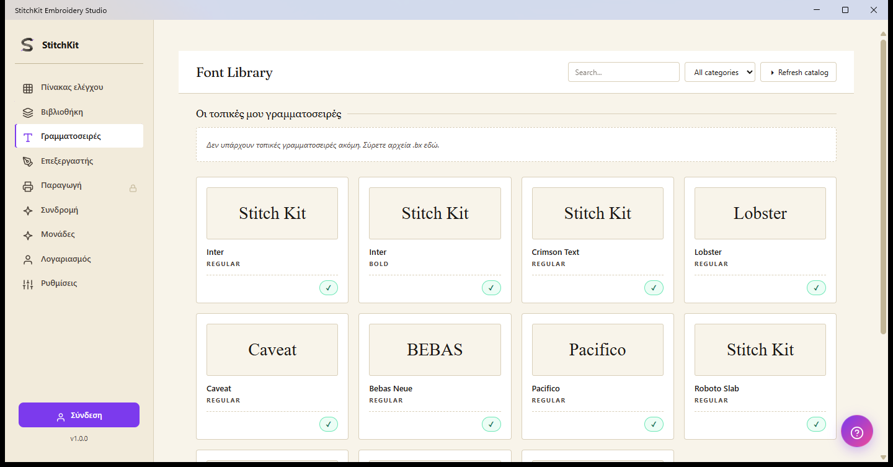Click the Search font input field
The image size is (893, 467).
point(623,72)
